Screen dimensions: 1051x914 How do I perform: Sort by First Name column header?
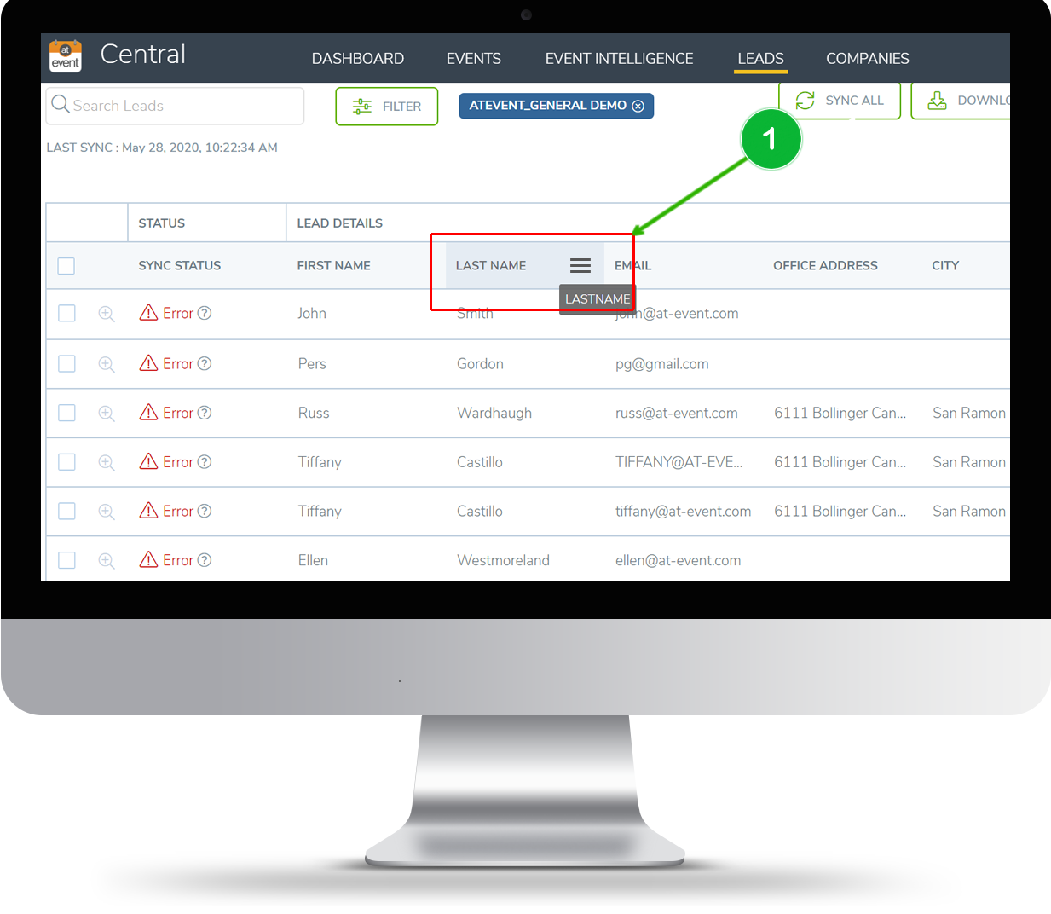(x=333, y=266)
